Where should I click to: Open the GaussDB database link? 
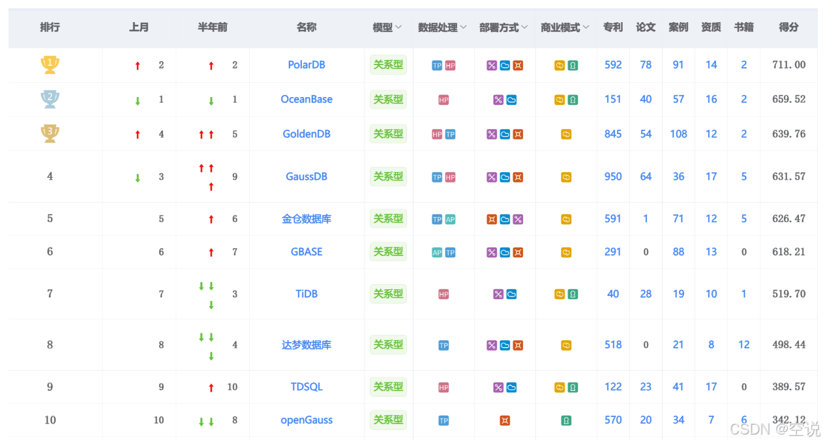tap(307, 176)
